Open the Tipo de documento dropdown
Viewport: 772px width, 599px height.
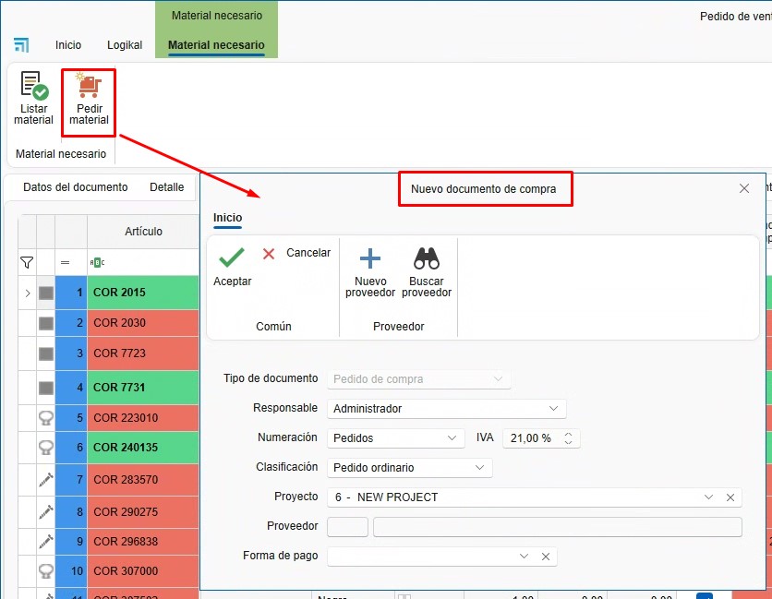418,379
